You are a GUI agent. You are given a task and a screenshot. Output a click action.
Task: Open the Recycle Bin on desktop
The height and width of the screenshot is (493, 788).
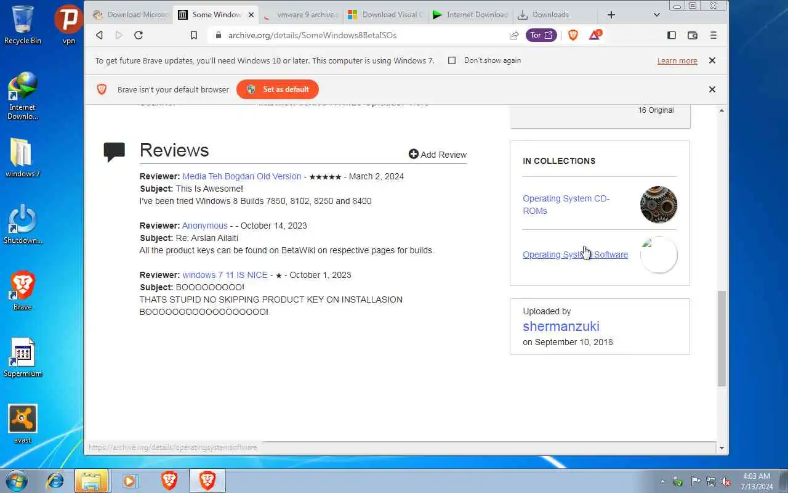(x=23, y=26)
